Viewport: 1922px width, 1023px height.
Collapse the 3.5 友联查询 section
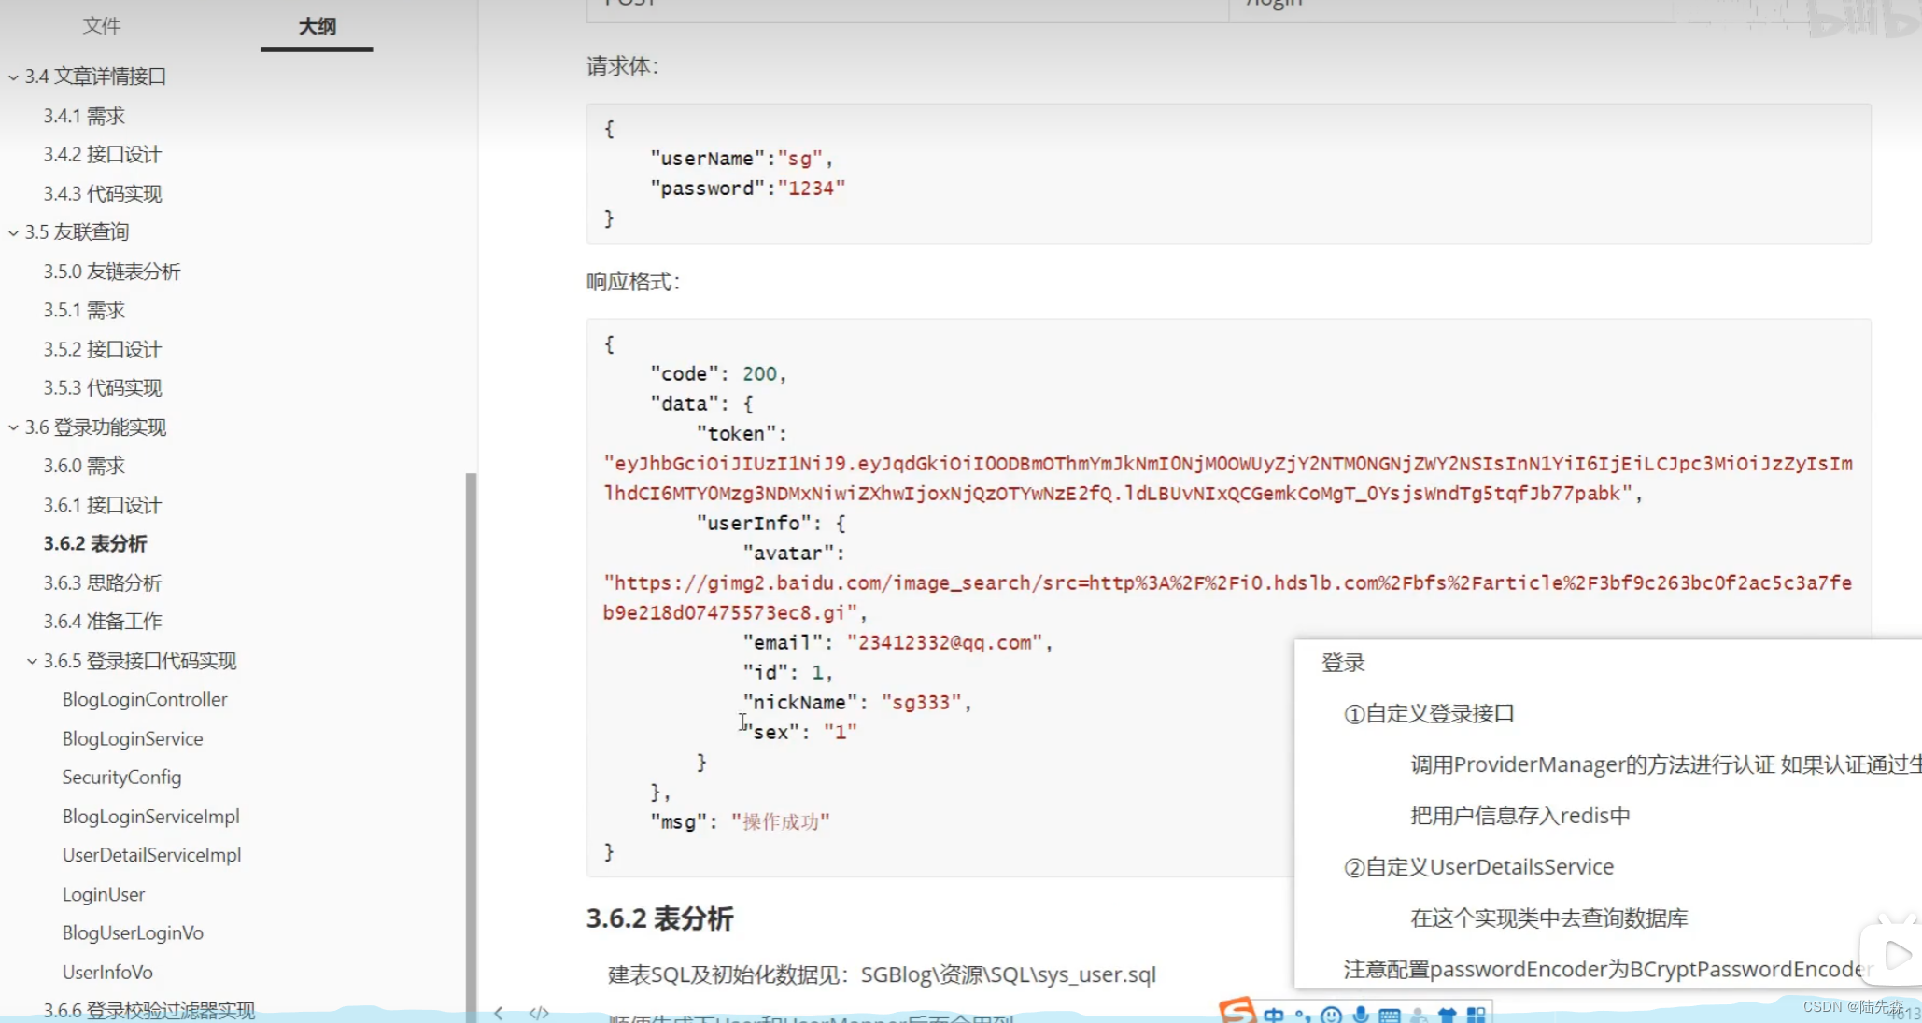[x=12, y=231]
